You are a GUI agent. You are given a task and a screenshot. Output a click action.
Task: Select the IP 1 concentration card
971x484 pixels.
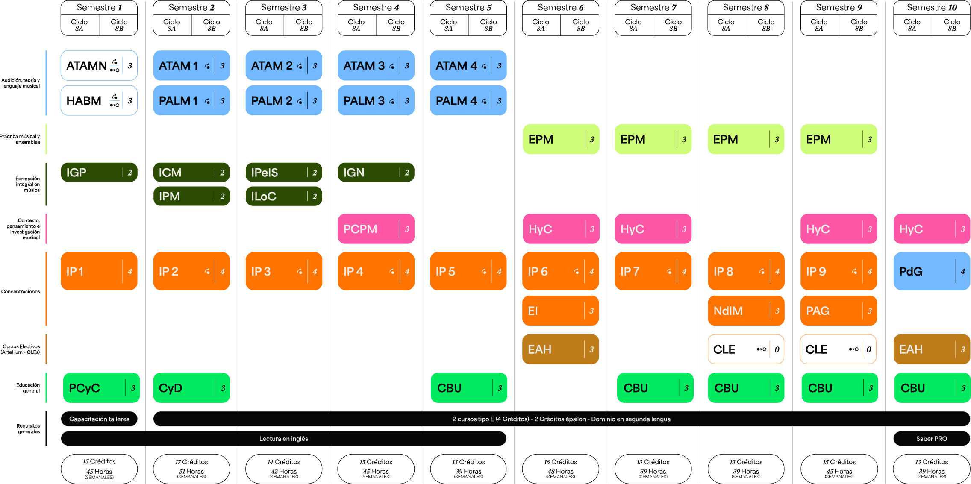99,271
